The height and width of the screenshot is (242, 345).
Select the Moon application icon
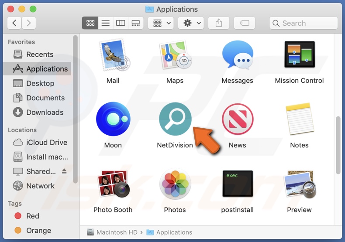tap(113, 119)
